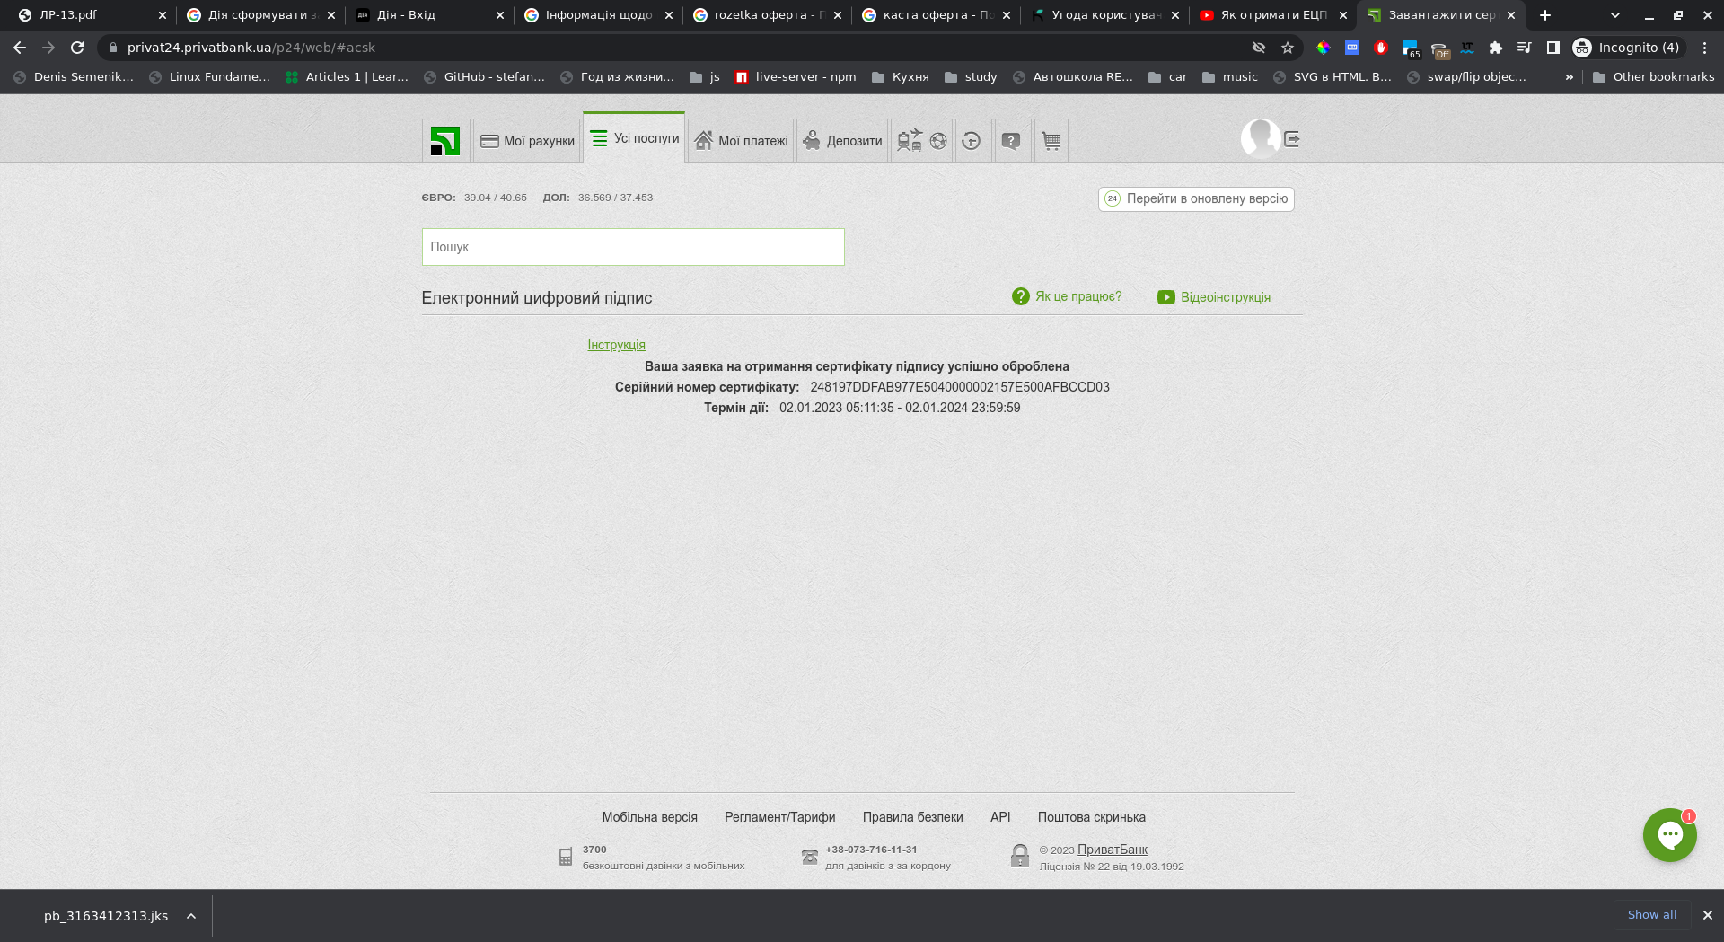Click Перейти в оновлену версію button
1724x942 pixels.
tap(1196, 198)
